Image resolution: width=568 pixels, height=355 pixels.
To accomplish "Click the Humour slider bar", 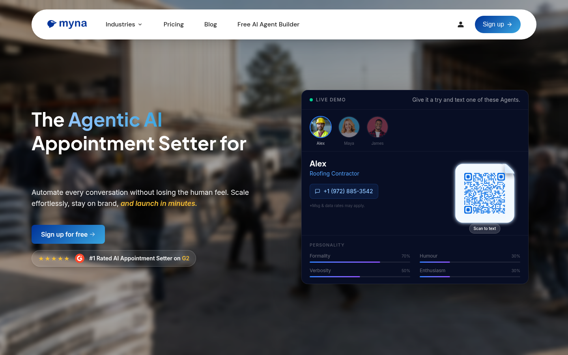I will (x=470, y=262).
